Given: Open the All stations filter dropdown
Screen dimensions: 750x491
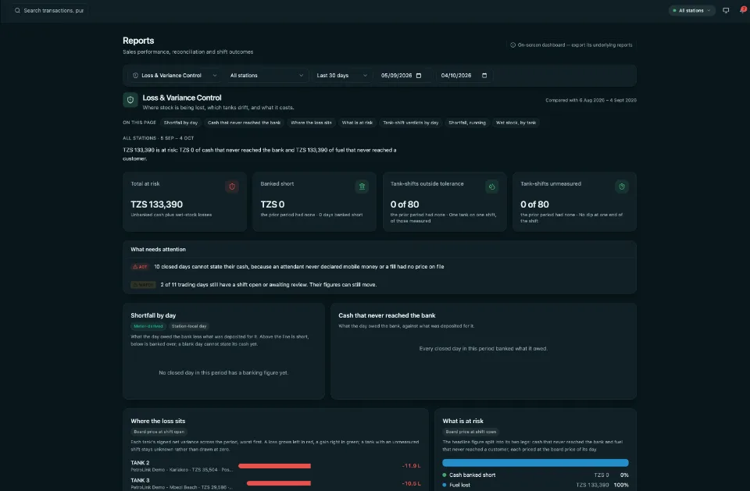Looking at the screenshot, I should 266,76.
